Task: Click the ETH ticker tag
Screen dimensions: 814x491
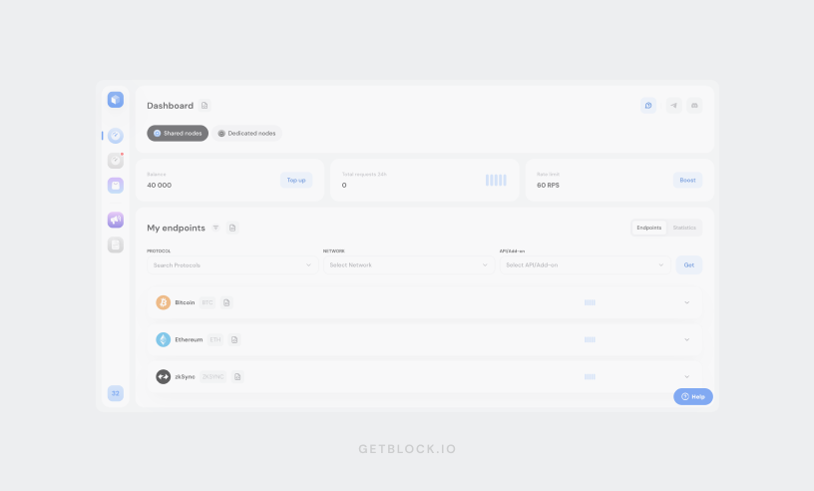Action: click(x=215, y=339)
